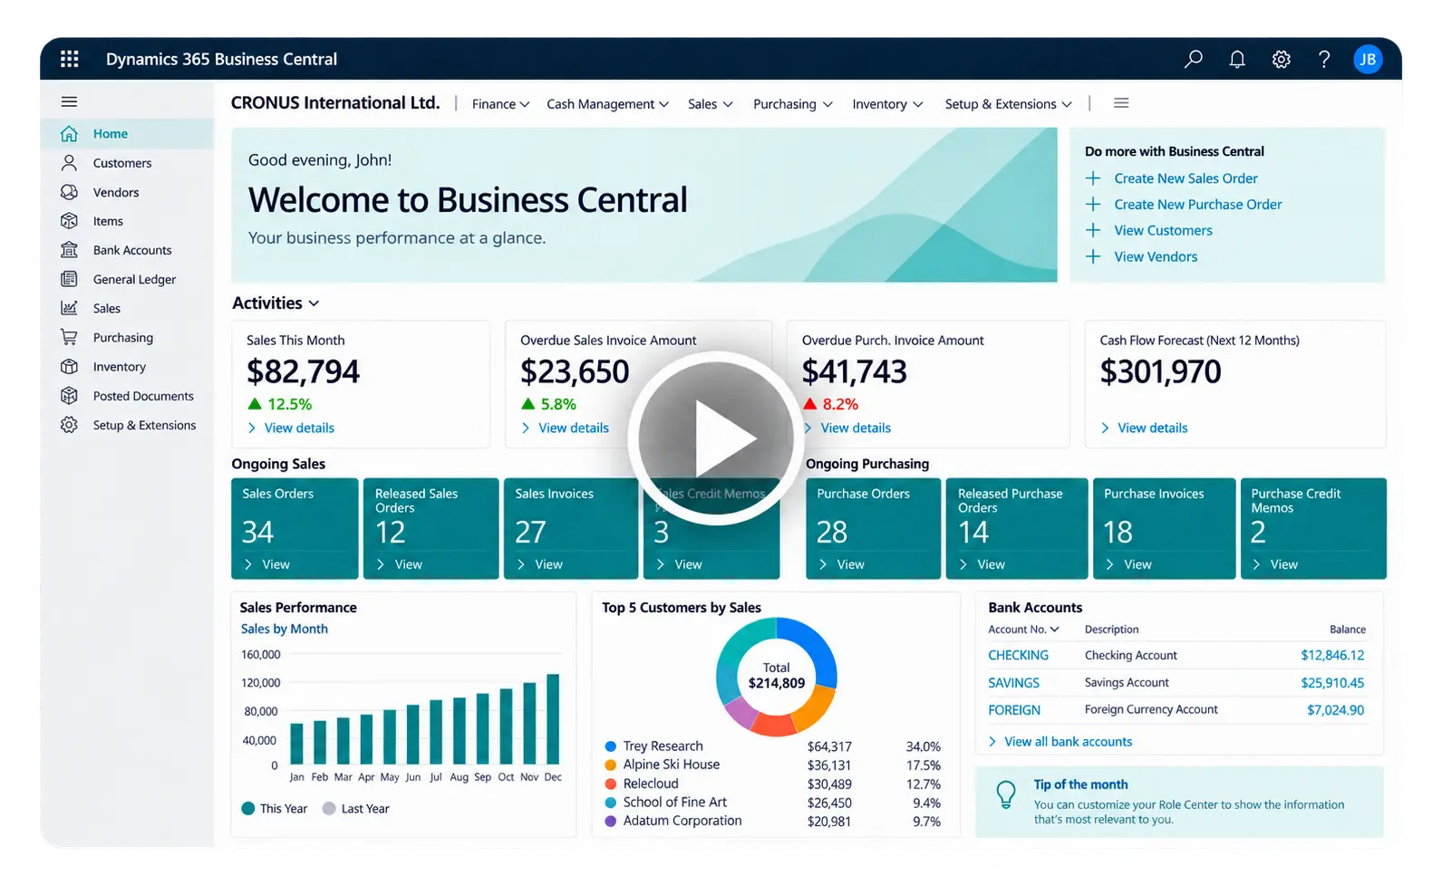Click the Setup & Extensions gear icon
Image resolution: width=1442 pixels, height=895 pixels.
tap(69, 425)
